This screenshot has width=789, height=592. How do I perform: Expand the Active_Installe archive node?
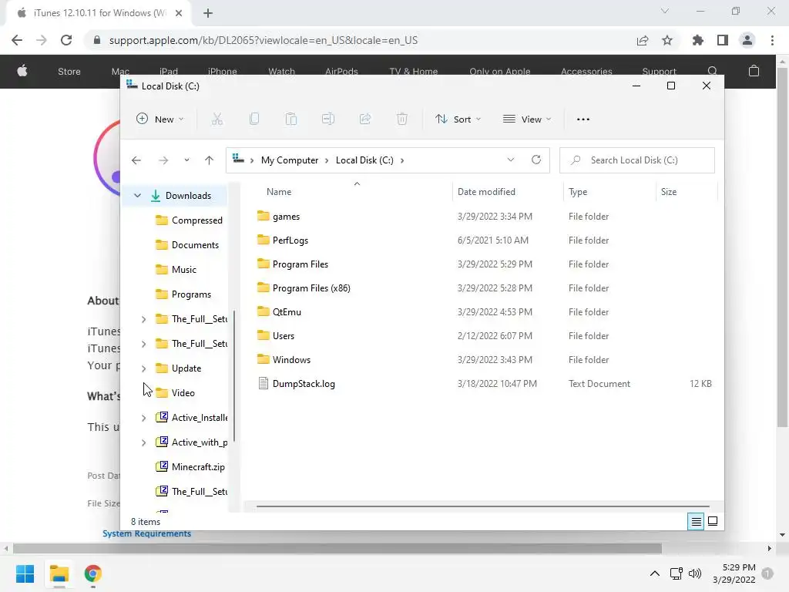point(143,418)
